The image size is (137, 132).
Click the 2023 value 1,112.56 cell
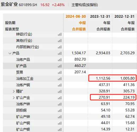pos(103,78)
